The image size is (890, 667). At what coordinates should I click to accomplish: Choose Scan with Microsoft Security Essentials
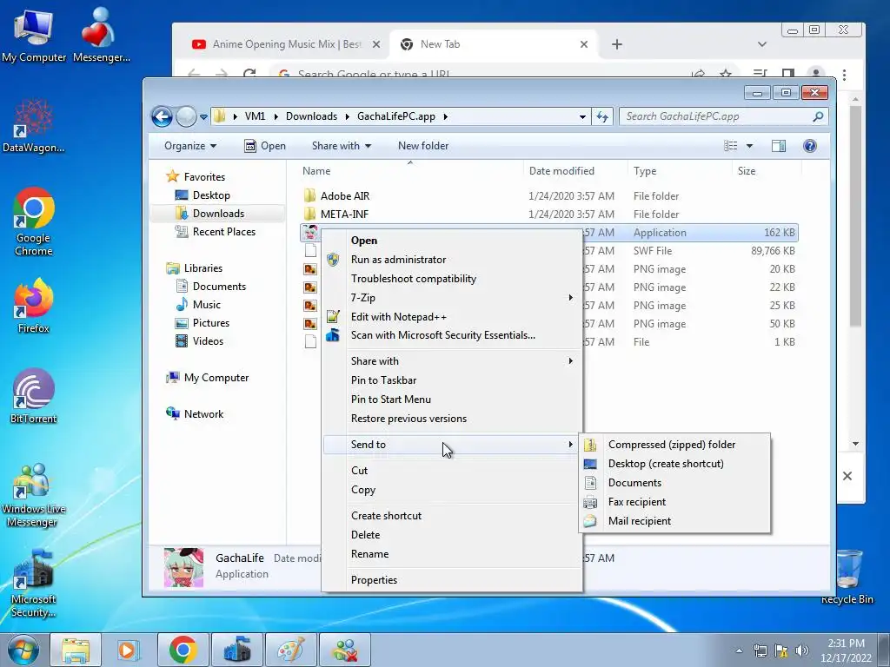click(x=452, y=335)
